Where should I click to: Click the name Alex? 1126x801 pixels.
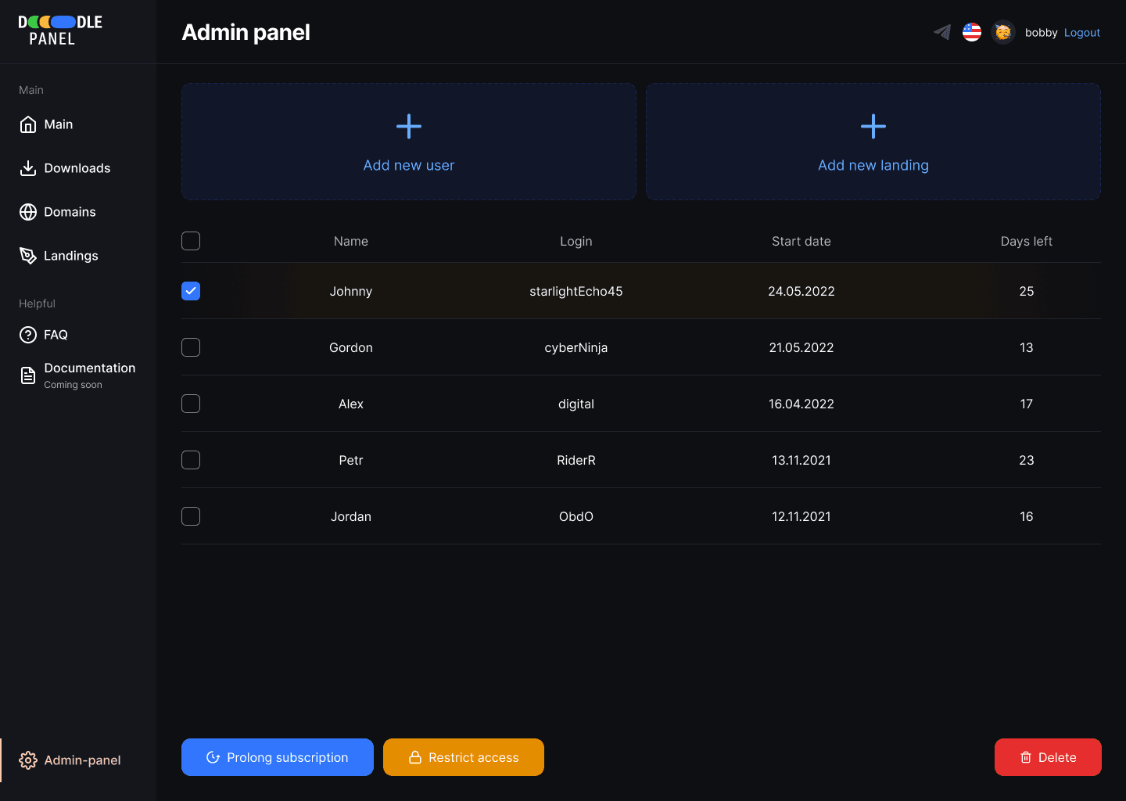[x=351, y=404]
